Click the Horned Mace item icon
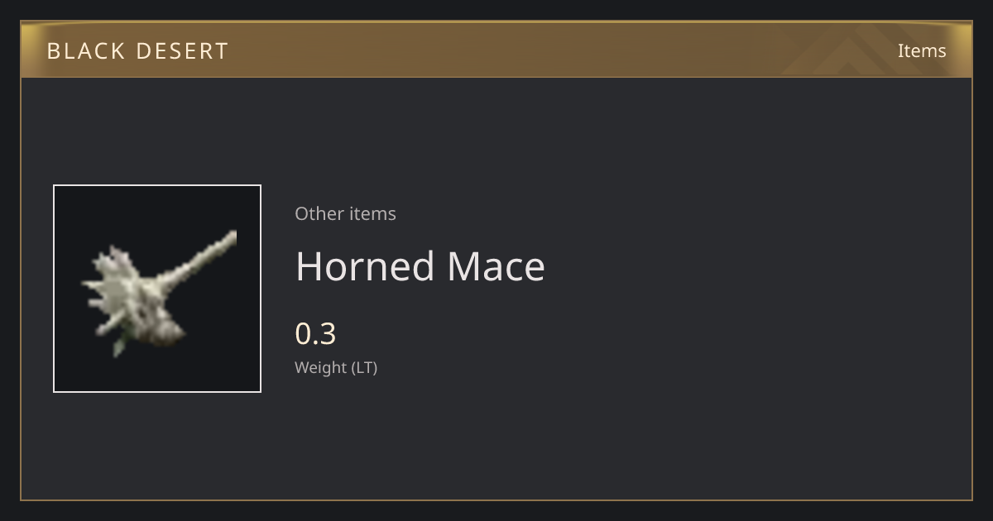 pyautogui.click(x=157, y=289)
